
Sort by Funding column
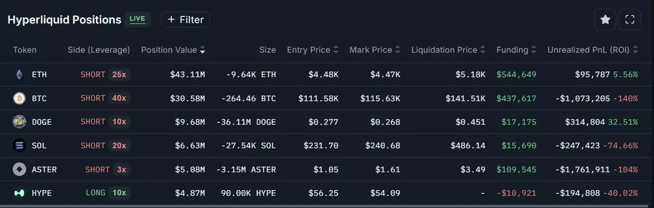click(x=516, y=50)
